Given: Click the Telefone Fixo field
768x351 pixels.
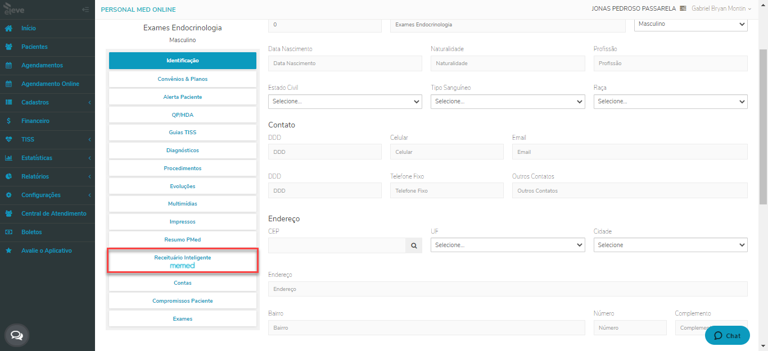Looking at the screenshot, I should (x=447, y=191).
